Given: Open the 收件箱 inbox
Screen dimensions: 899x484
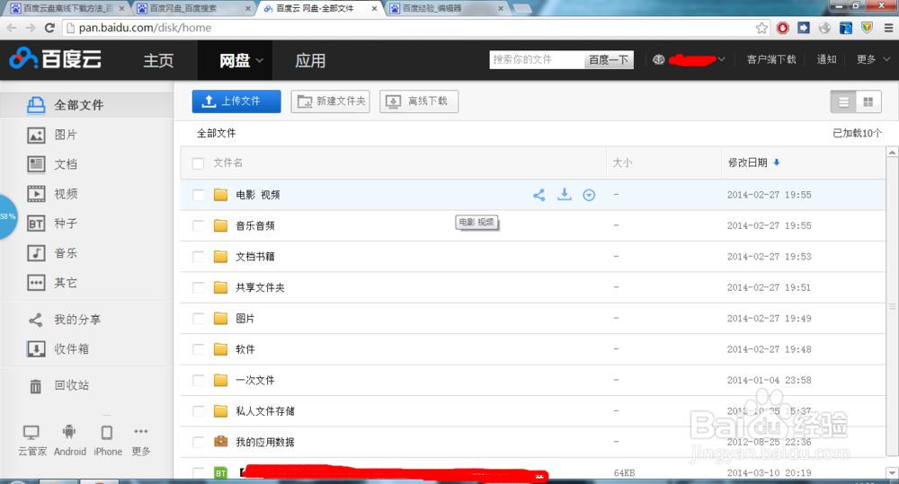Looking at the screenshot, I should click(58, 348).
